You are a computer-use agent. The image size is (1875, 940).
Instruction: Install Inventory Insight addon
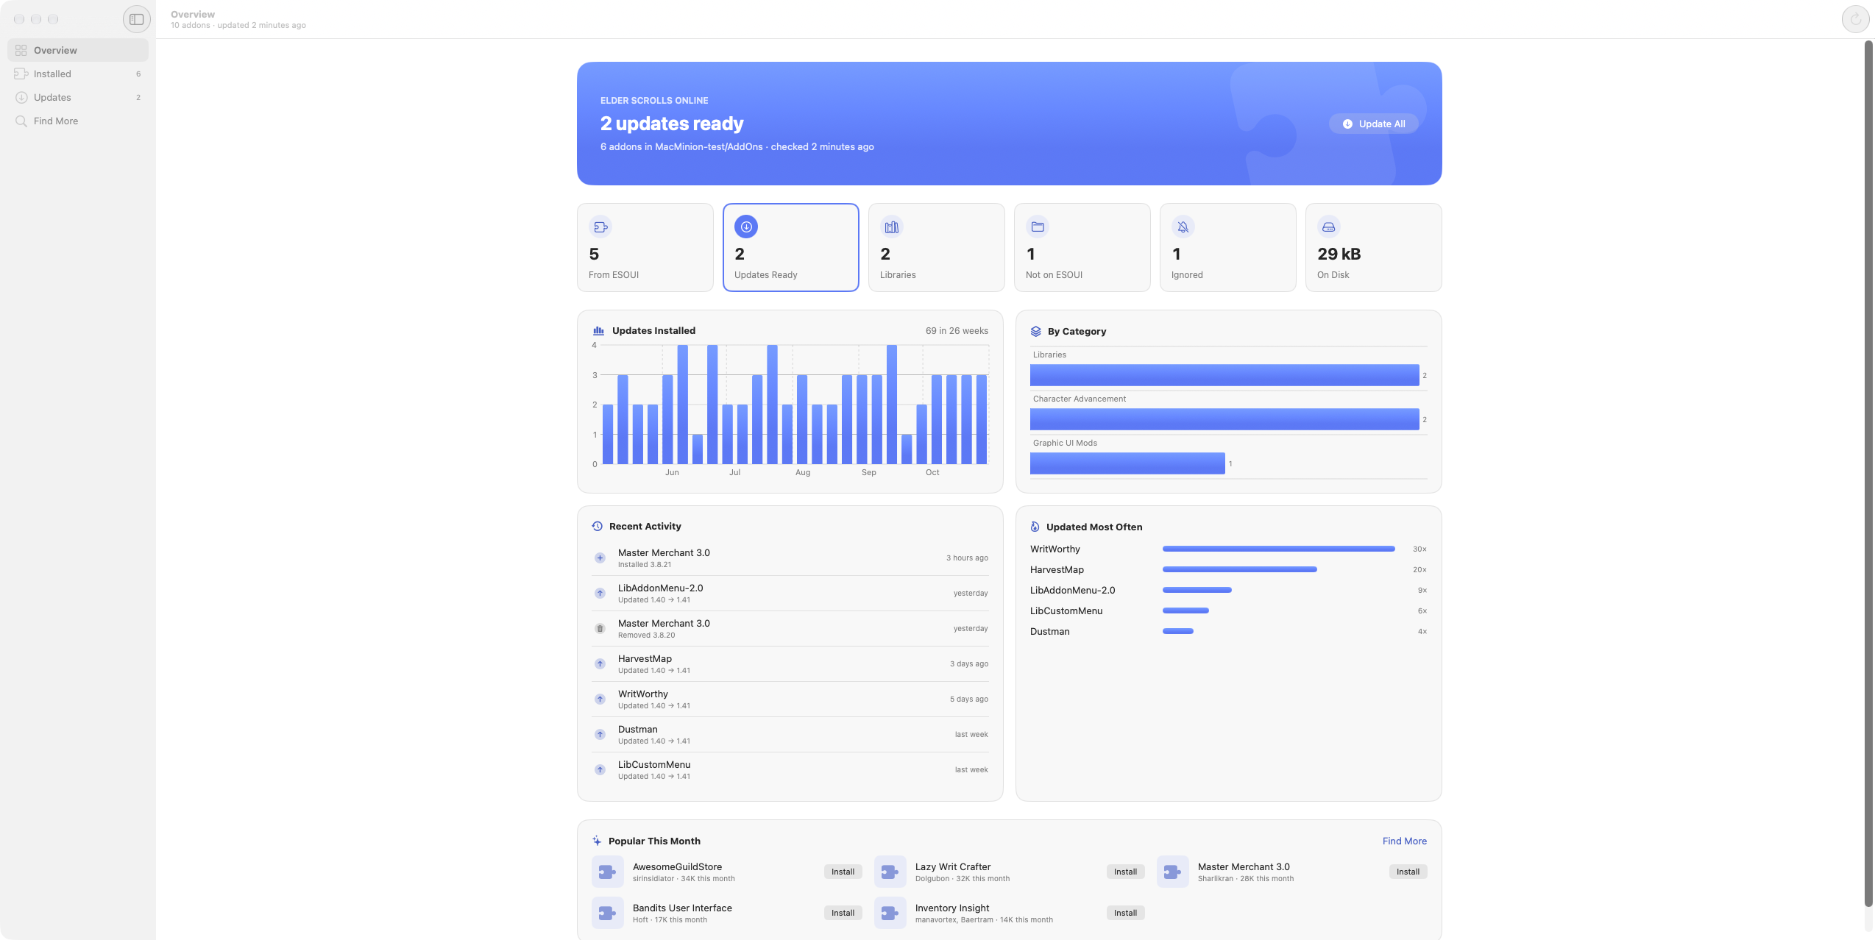click(1126, 913)
